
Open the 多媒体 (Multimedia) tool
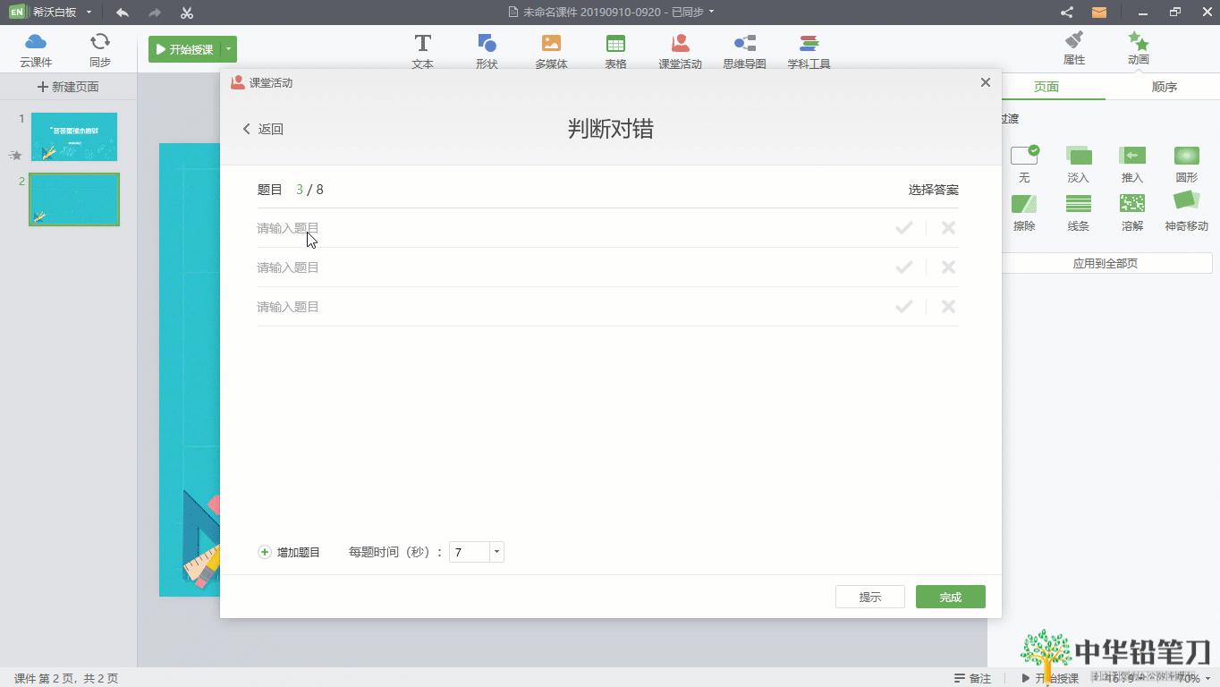[x=551, y=49]
